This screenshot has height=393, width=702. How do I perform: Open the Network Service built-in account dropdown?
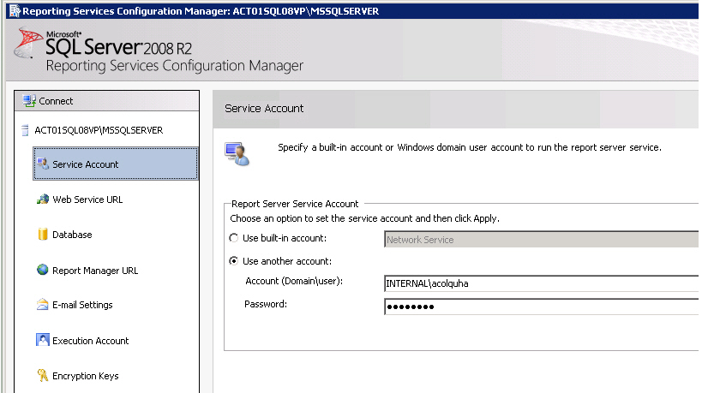click(x=542, y=240)
